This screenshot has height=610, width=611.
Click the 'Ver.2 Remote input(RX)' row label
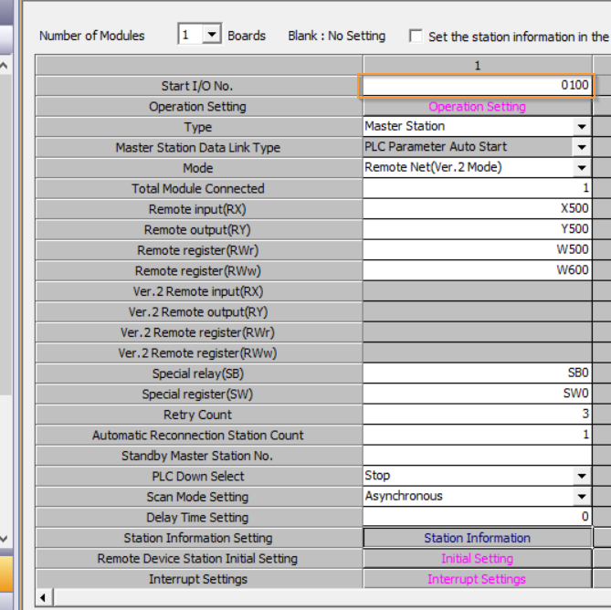tap(198, 291)
